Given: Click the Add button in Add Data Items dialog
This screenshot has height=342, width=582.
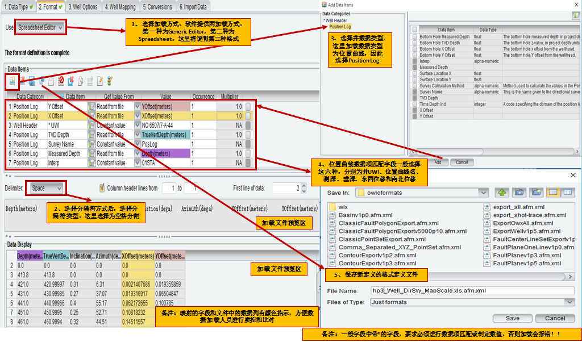Looking at the screenshot, I should click(x=438, y=161).
